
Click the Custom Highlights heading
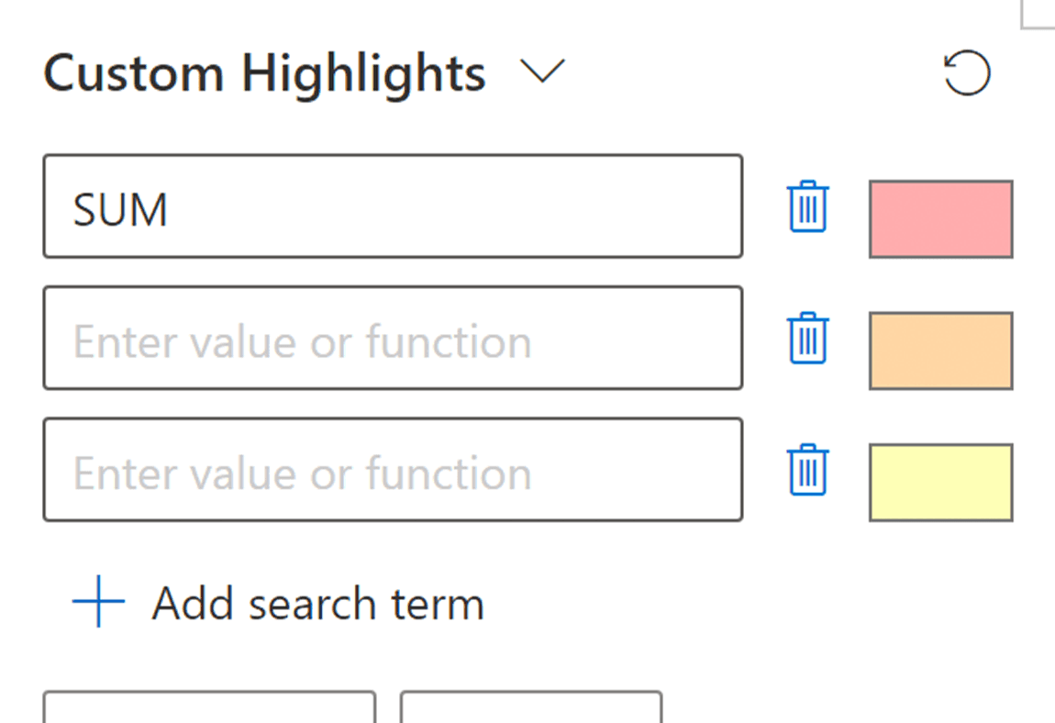pyautogui.click(x=264, y=72)
